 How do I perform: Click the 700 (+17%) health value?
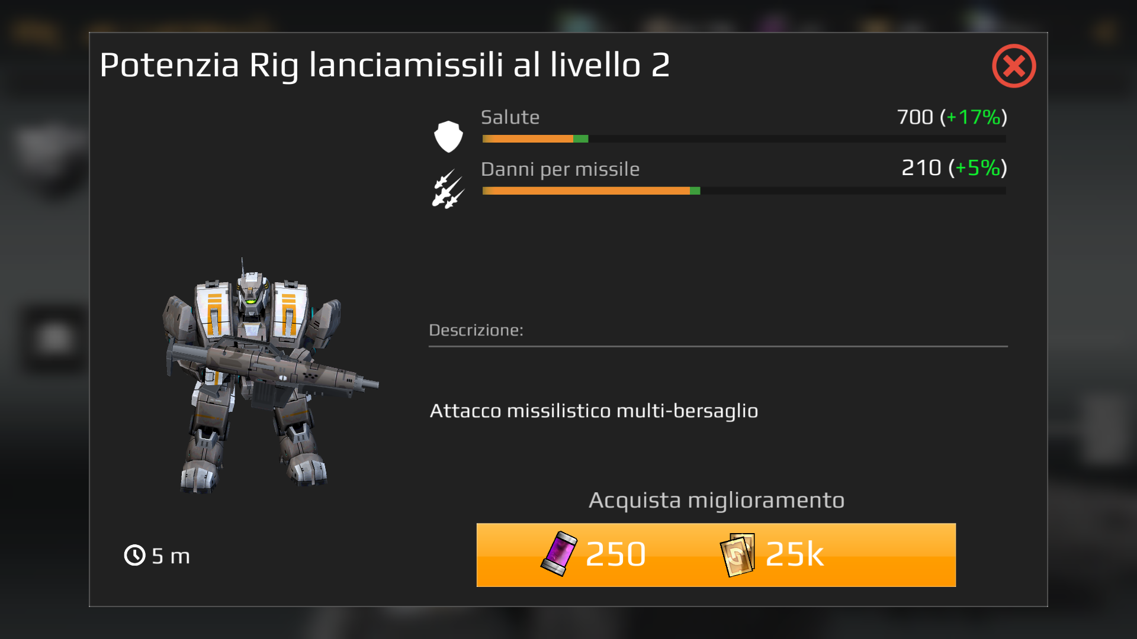[952, 117]
